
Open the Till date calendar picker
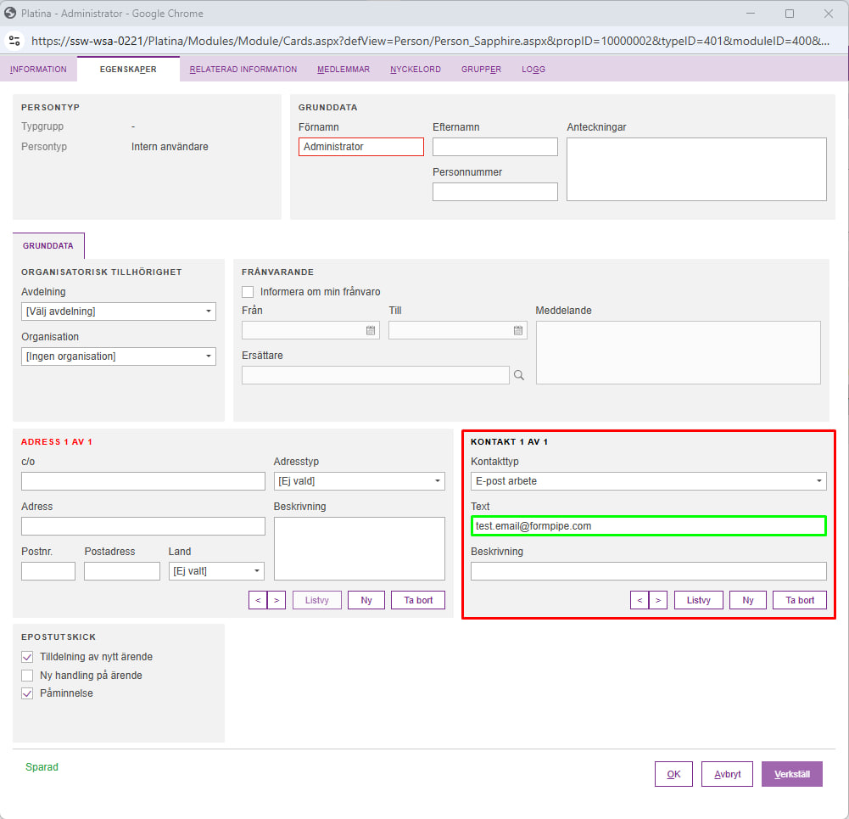pos(518,331)
